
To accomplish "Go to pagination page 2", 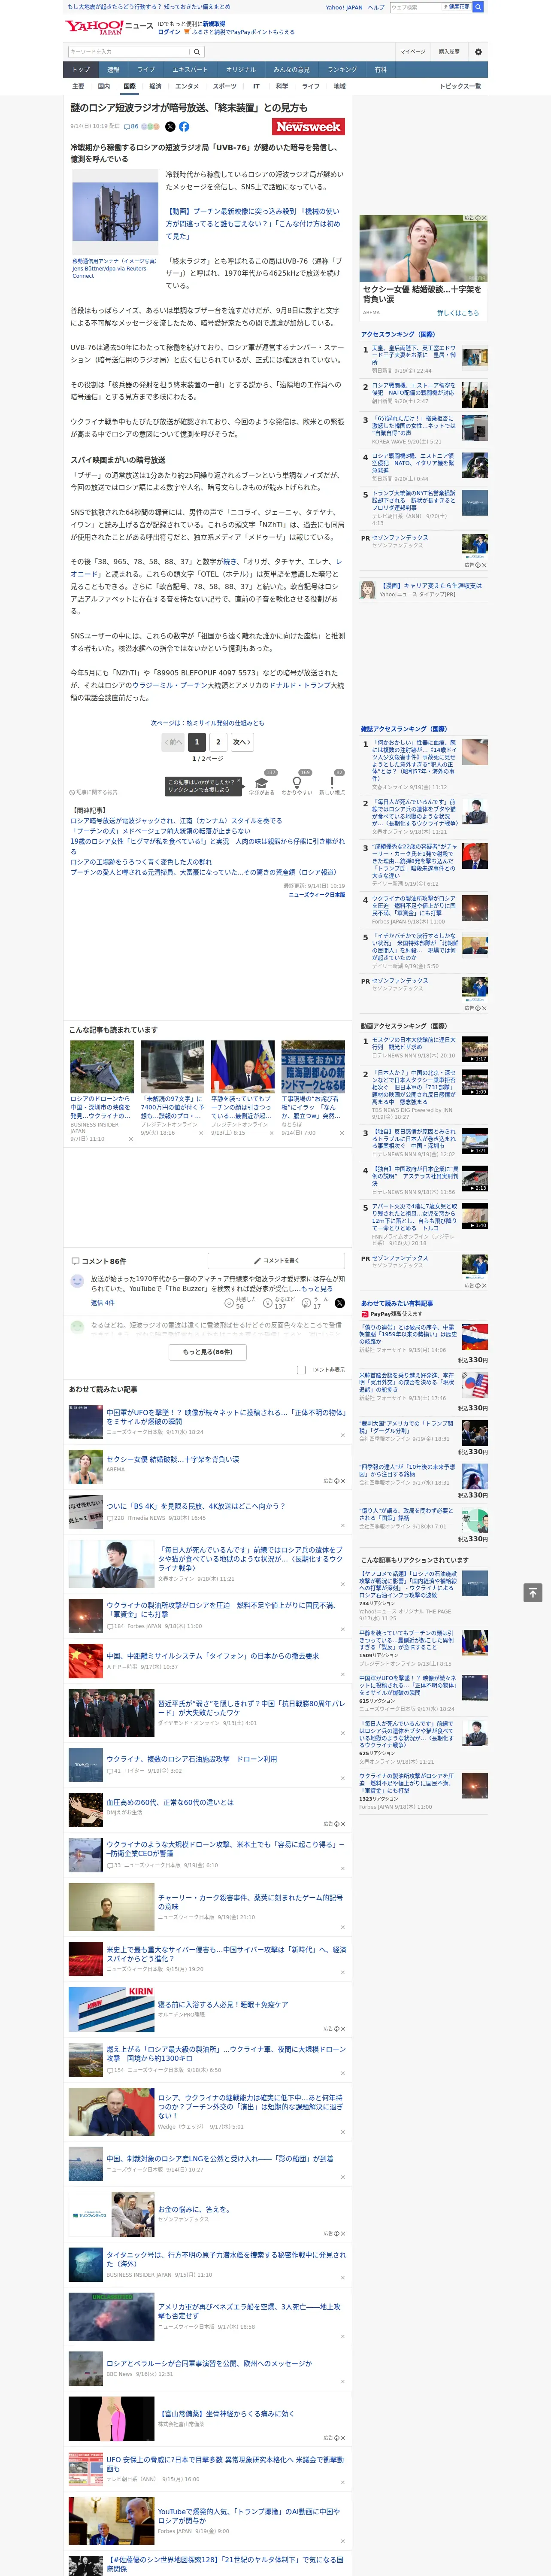I will (x=218, y=742).
